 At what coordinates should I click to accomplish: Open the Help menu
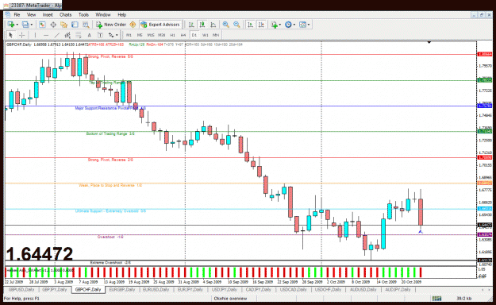click(x=121, y=14)
